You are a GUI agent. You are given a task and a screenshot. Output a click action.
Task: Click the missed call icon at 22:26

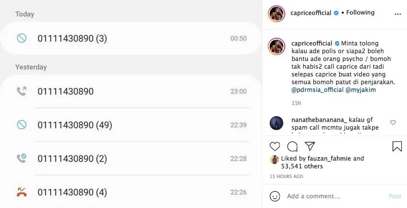coord(21,192)
